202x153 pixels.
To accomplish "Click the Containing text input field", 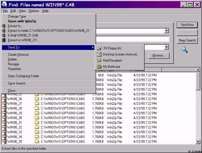I will [133, 39].
